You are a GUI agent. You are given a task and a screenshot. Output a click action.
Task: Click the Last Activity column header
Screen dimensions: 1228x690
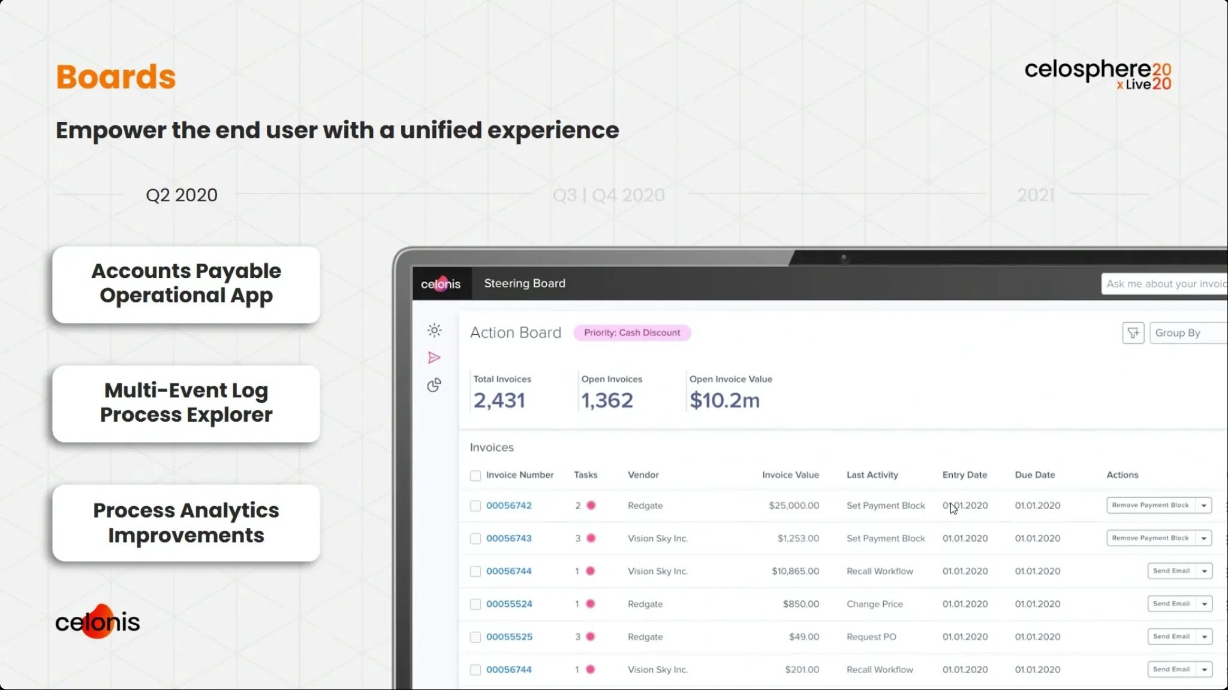click(x=872, y=475)
